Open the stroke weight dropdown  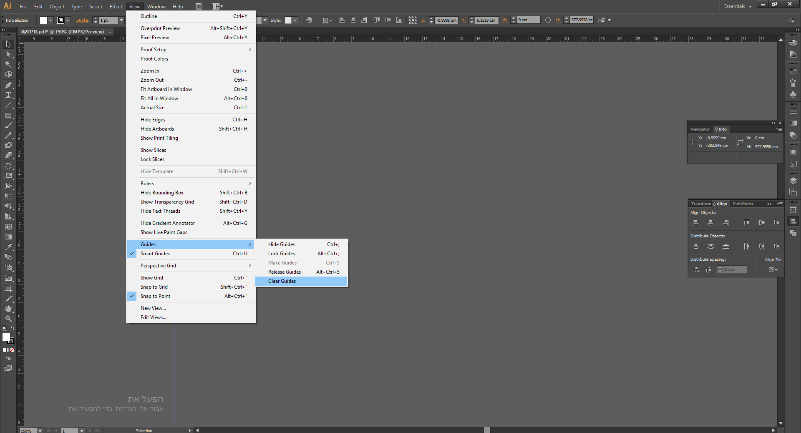(121, 20)
